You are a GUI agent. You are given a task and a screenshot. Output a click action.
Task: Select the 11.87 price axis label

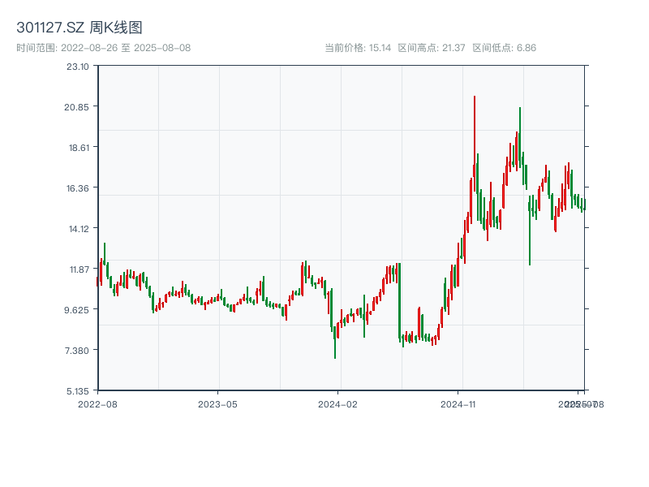coord(78,269)
